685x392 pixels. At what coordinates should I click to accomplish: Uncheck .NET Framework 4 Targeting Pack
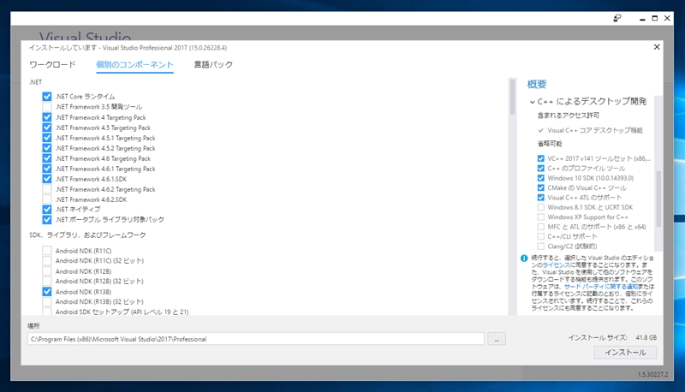coord(47,117)
